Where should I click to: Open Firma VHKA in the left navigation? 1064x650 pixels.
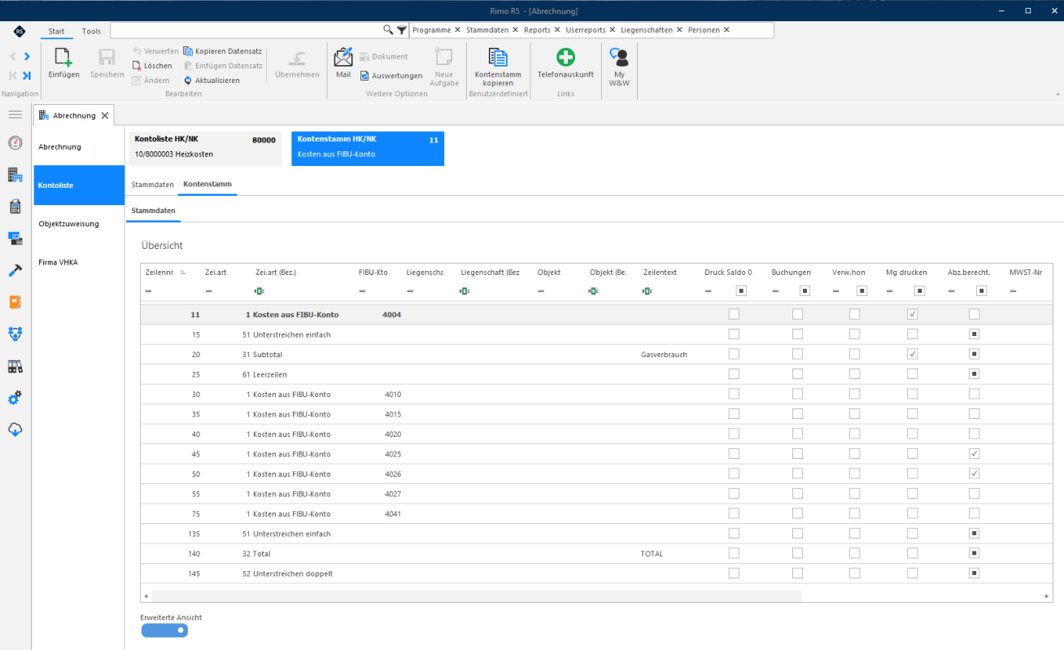click(79, 262)
